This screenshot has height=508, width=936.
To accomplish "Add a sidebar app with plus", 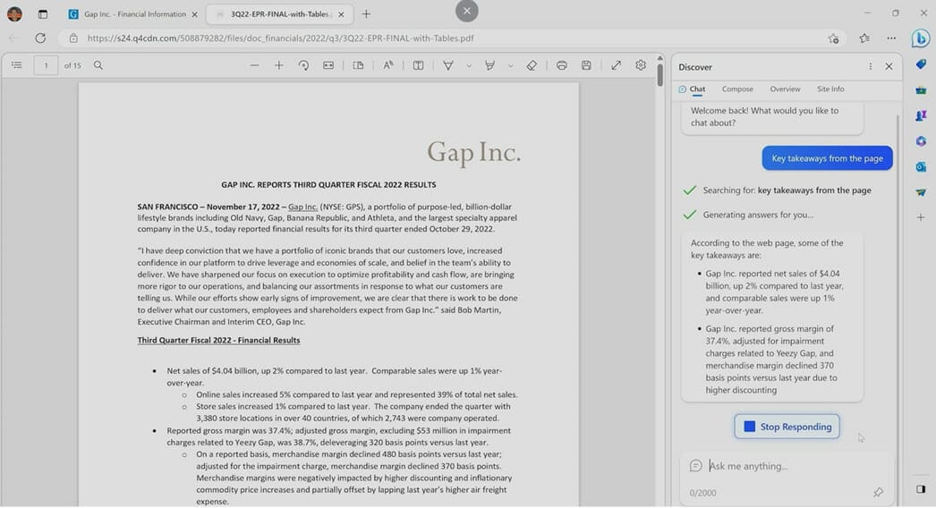I will [x=921, y=217].
